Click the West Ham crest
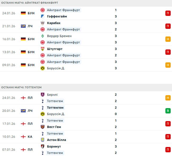Screen dimensions: 172x156 tap(42, 127)
